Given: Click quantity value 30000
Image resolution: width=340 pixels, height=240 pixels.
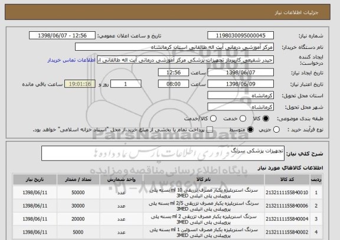Looking at the screenshot, I should tap(78, 206).
